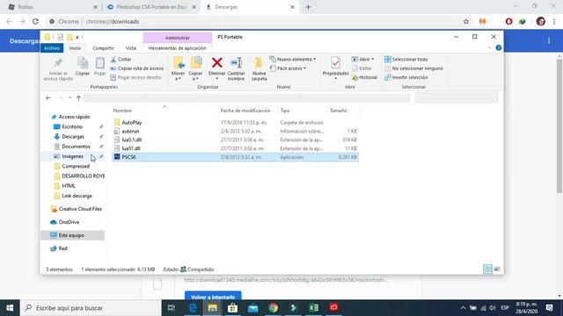Go up one folder level
This screenshot has height=316, width=563.
pos(78,97)
